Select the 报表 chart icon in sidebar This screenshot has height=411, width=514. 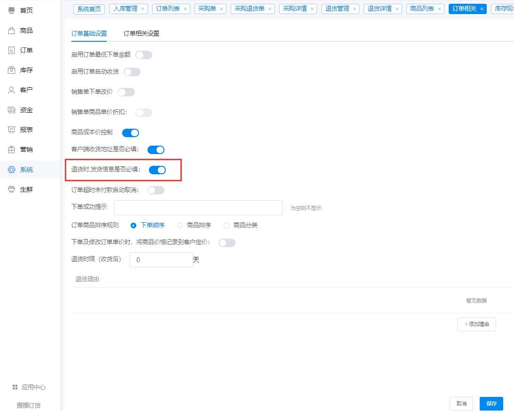12,130
